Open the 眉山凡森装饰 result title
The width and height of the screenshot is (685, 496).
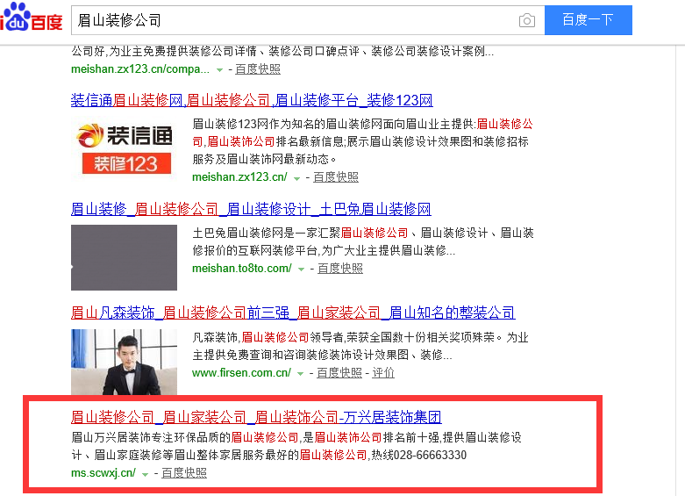pos(293,313)
